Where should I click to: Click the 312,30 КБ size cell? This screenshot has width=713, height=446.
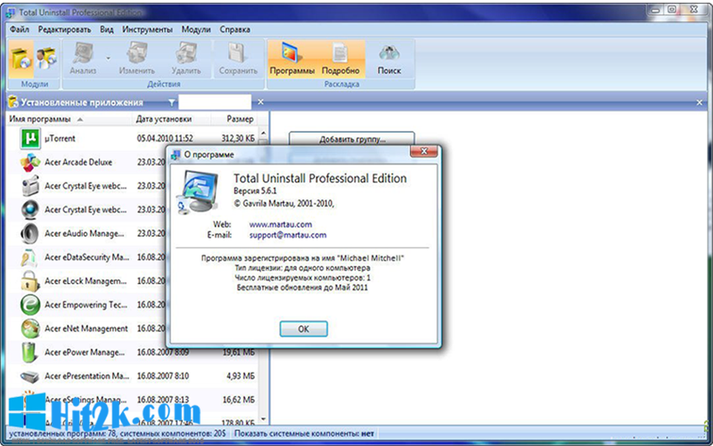tap(238, 139)
